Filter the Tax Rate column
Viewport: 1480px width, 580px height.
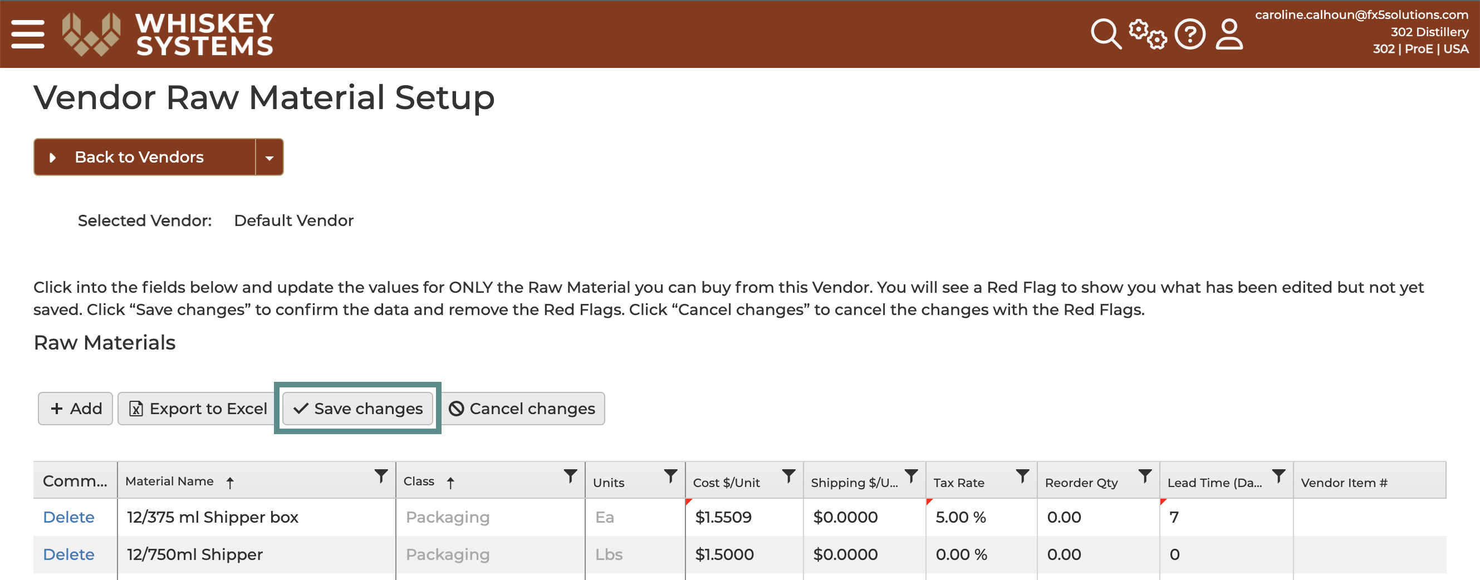tap(1022, 476)
